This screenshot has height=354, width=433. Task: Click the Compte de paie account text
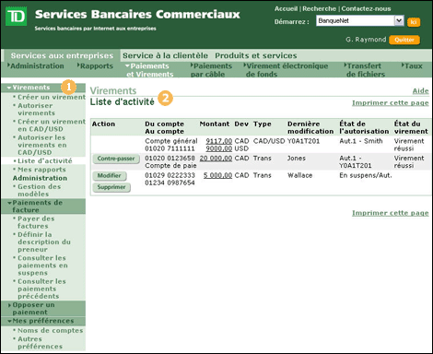click(170, 166)
